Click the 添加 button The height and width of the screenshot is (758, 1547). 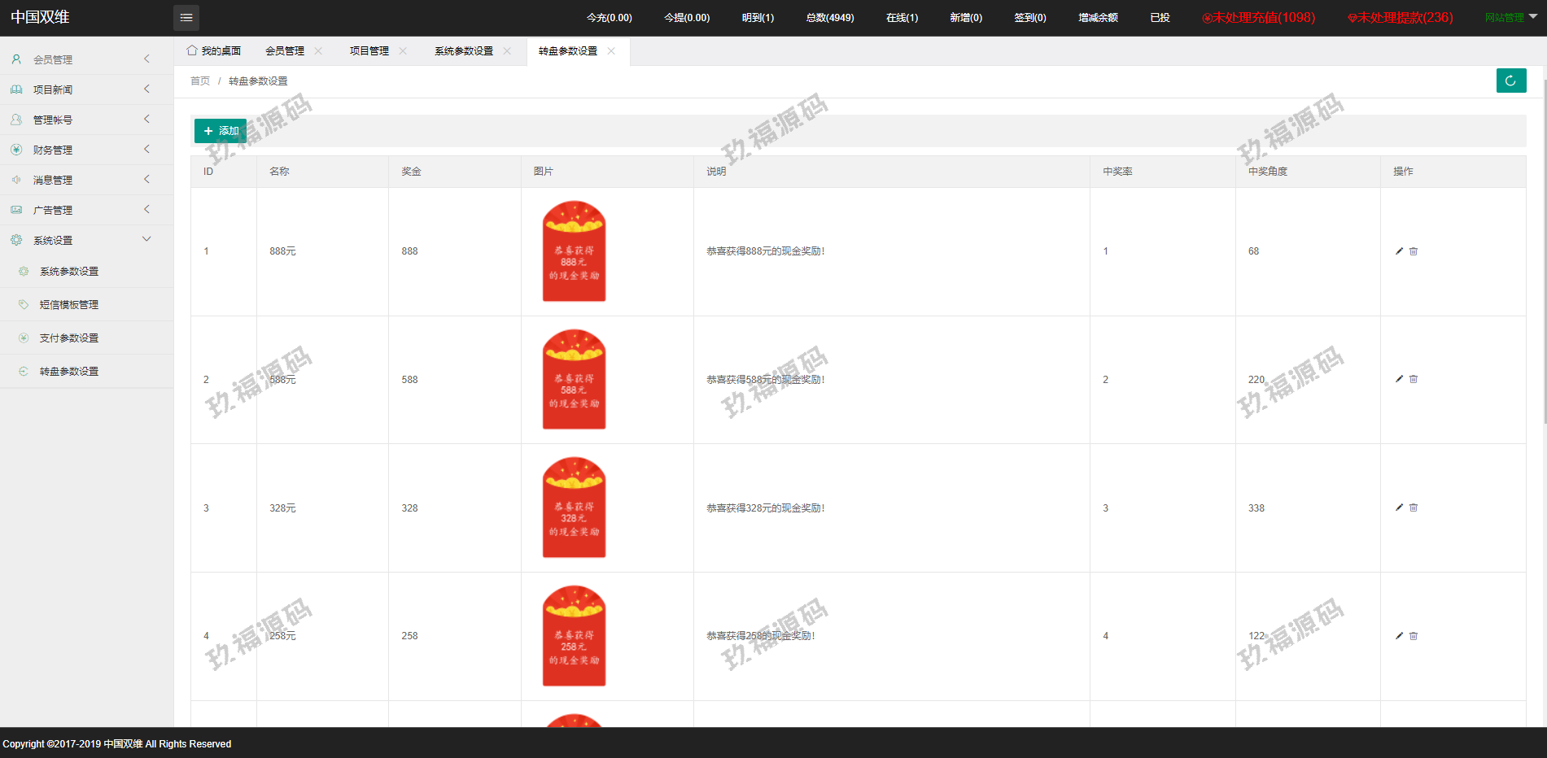221,131
